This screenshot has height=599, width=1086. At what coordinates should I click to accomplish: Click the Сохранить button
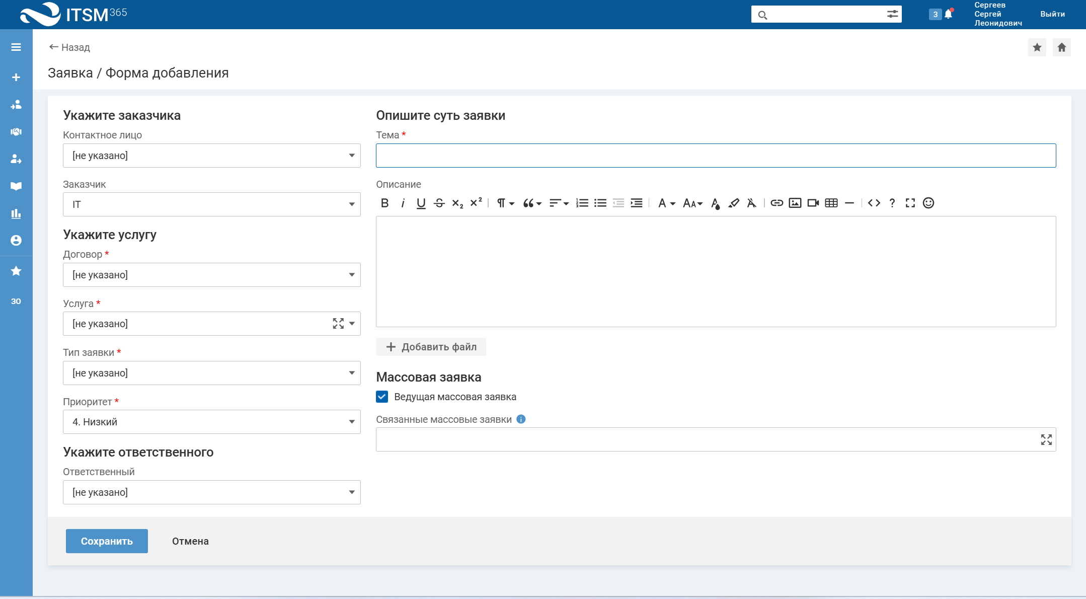click(107, 541)
